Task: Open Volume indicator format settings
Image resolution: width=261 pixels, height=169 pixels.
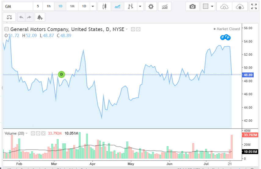Action: tap(38, 133)
